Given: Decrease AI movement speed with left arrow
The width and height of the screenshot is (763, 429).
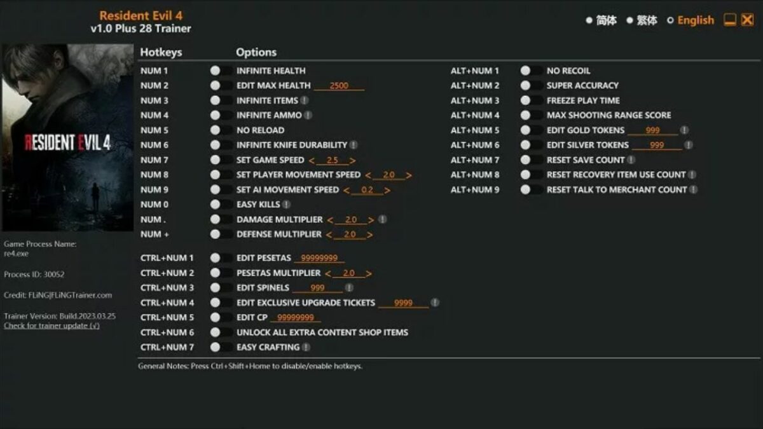Looking at the screenshot, I should pyautogui.click(x=347, y=190).
